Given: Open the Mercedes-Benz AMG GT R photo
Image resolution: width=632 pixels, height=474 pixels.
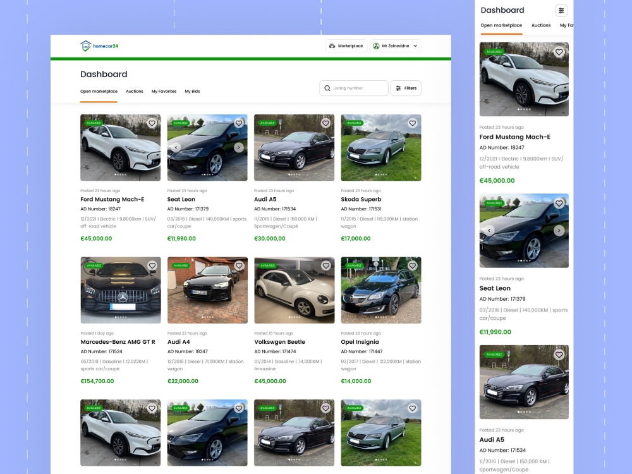Looking at the screenshot, I should coord(121,290).
